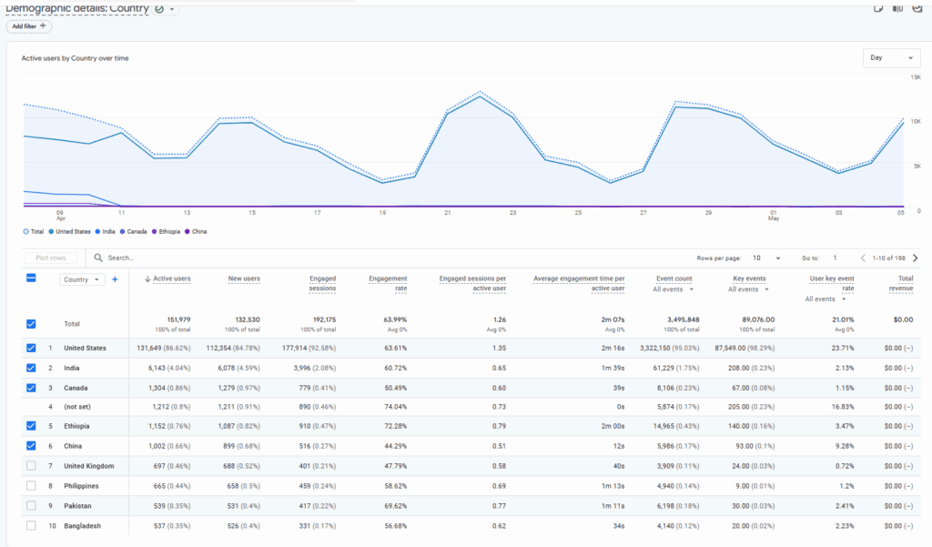
Task: Click the 89,076.00 total key events value
Action: point(758,319)
